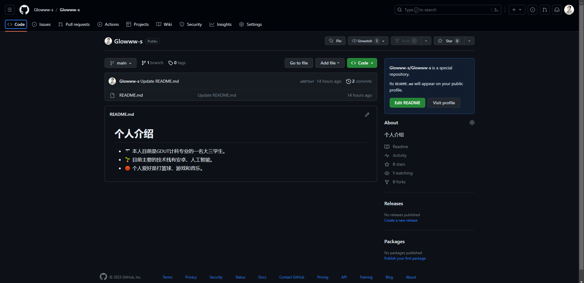Click the Visit profile button
The height and width of the screenshot is (283, 584).
tap(444, 103)
